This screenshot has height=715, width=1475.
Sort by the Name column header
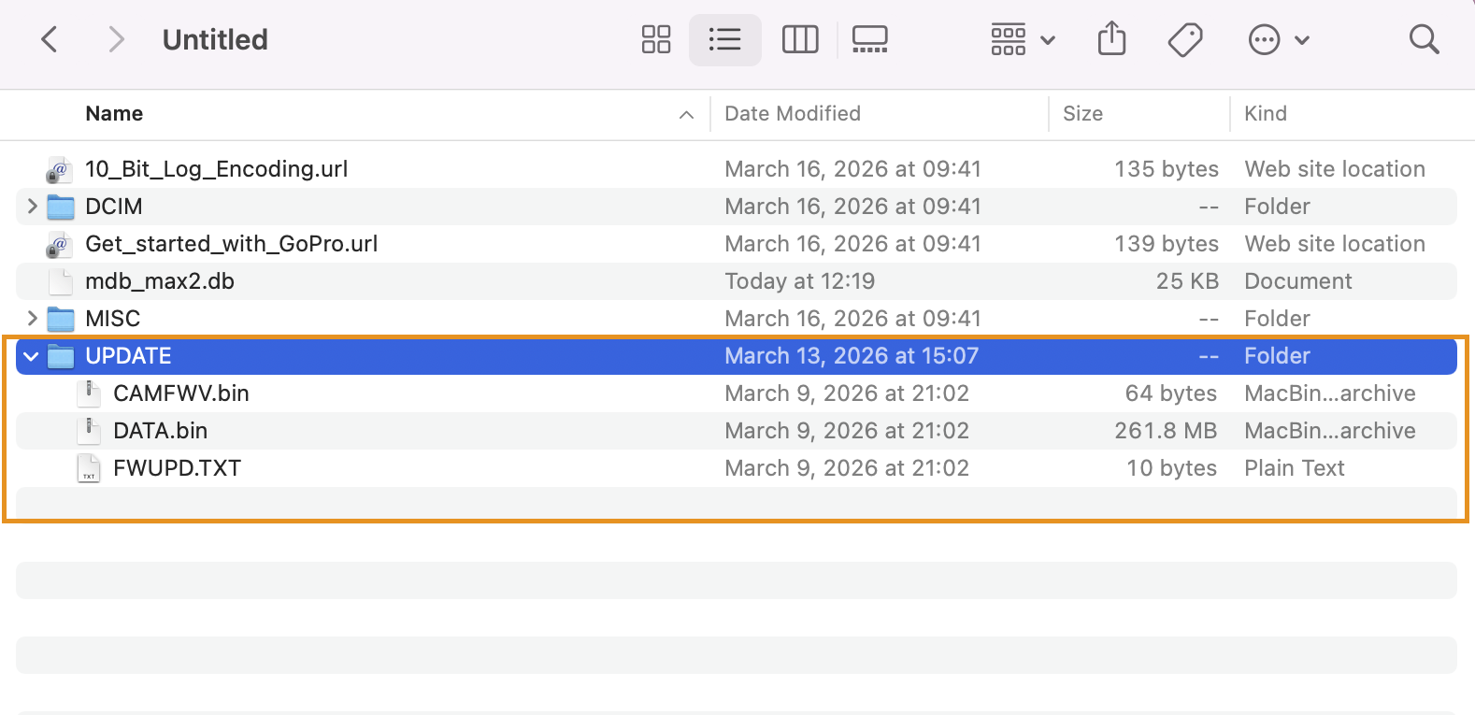(x=114, y=114)
